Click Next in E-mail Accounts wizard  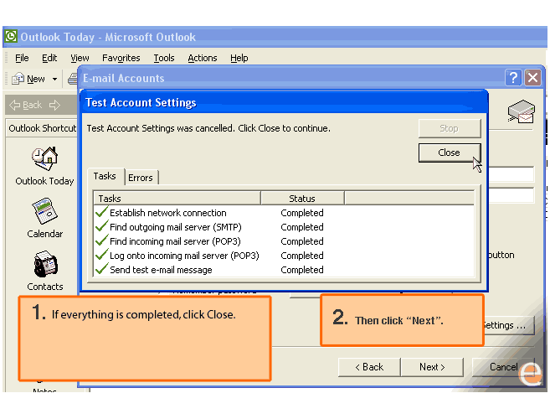point(432,367)
